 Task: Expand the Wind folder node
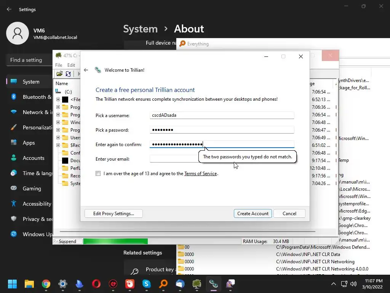click(x=58, y=122)
